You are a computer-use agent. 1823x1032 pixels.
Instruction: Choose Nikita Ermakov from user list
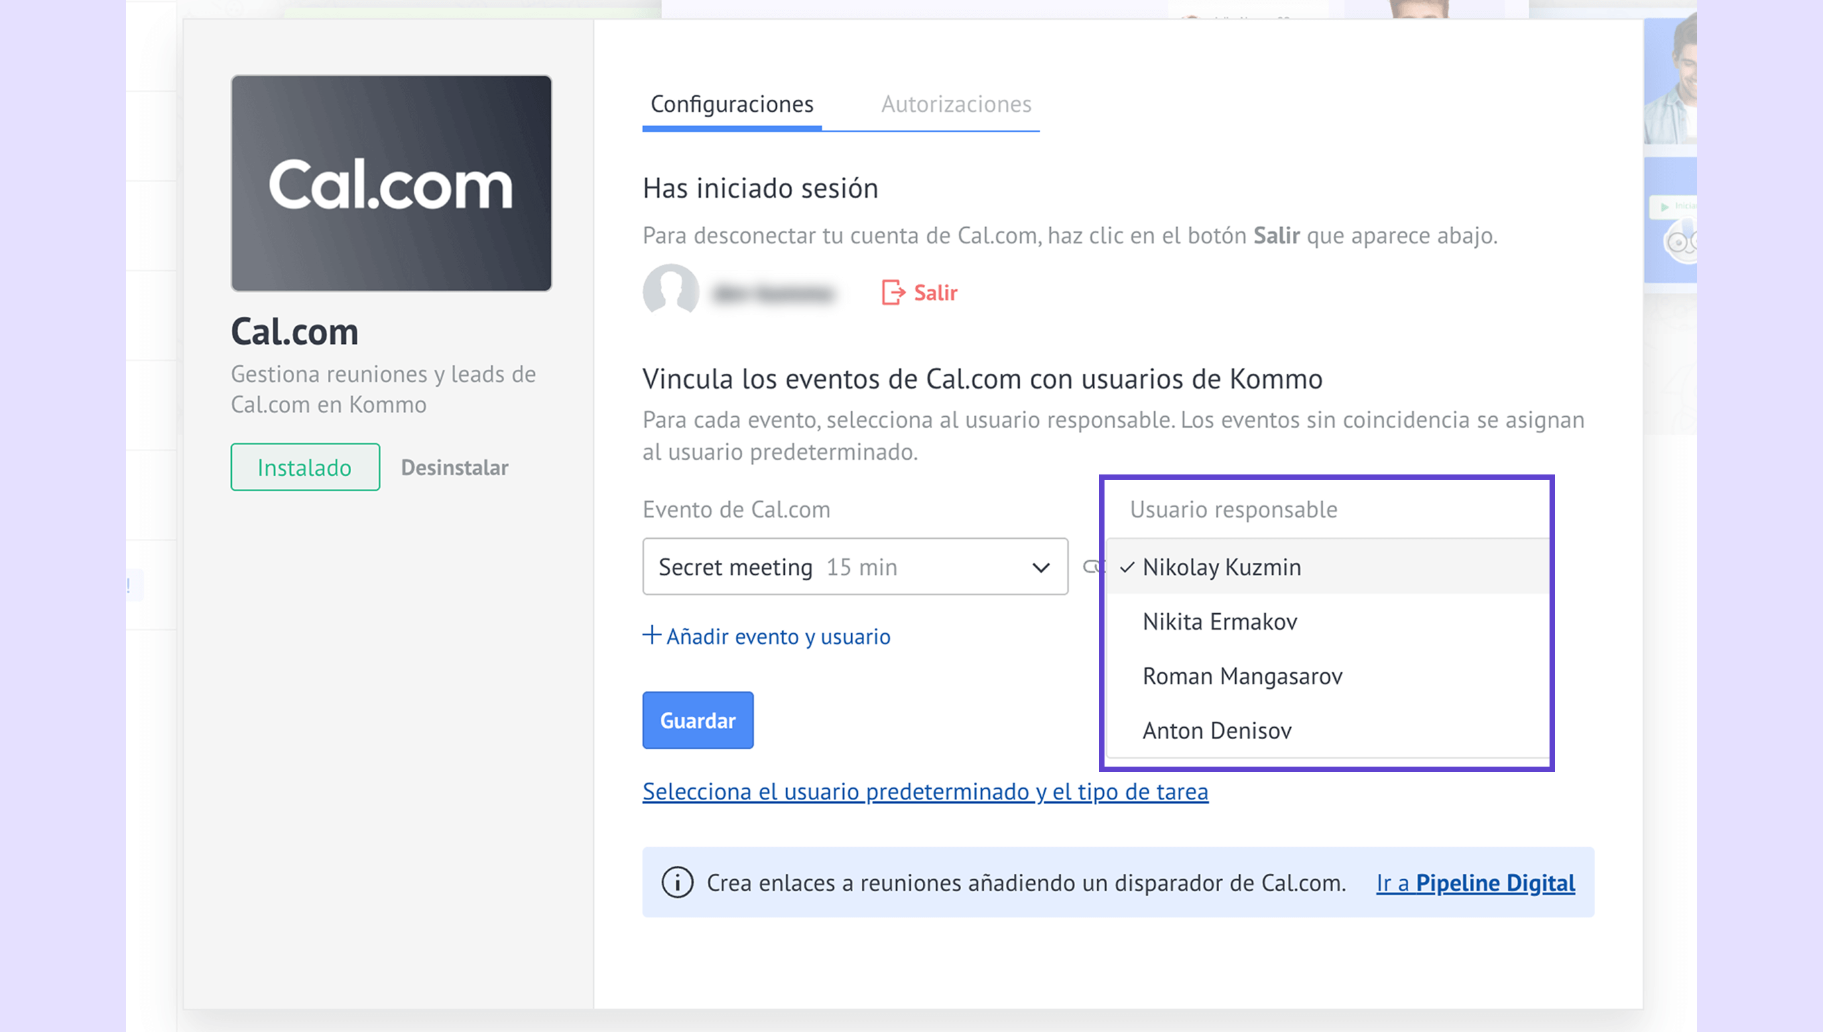pyautogui.click(x=1219, y=622)
